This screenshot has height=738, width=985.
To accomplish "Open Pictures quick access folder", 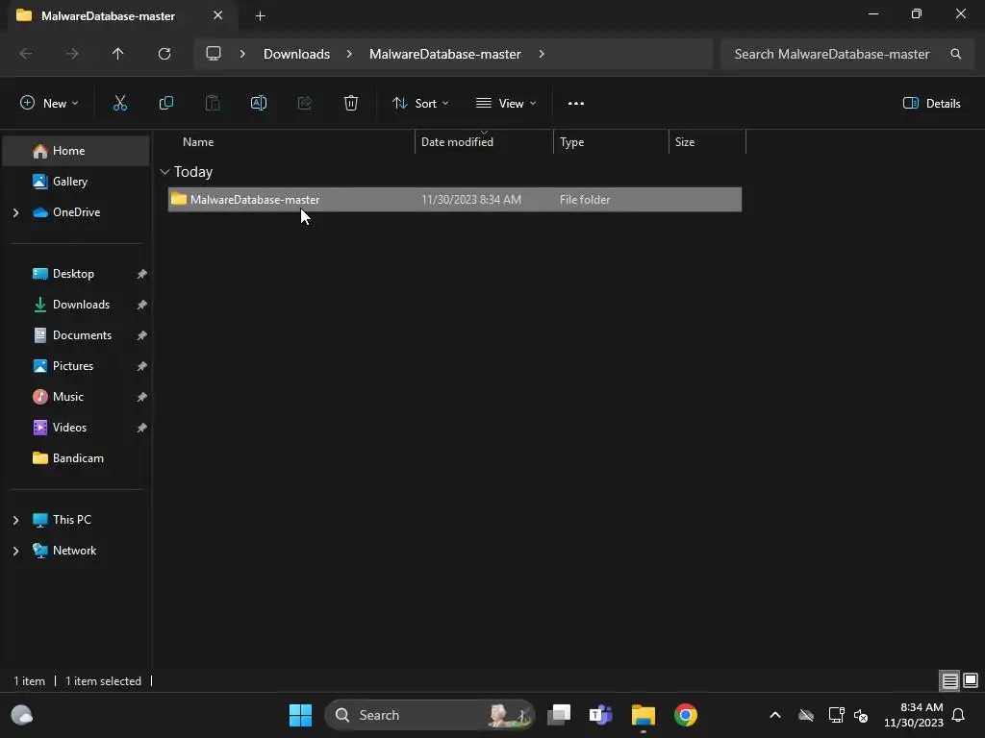I will click(76, 366).
